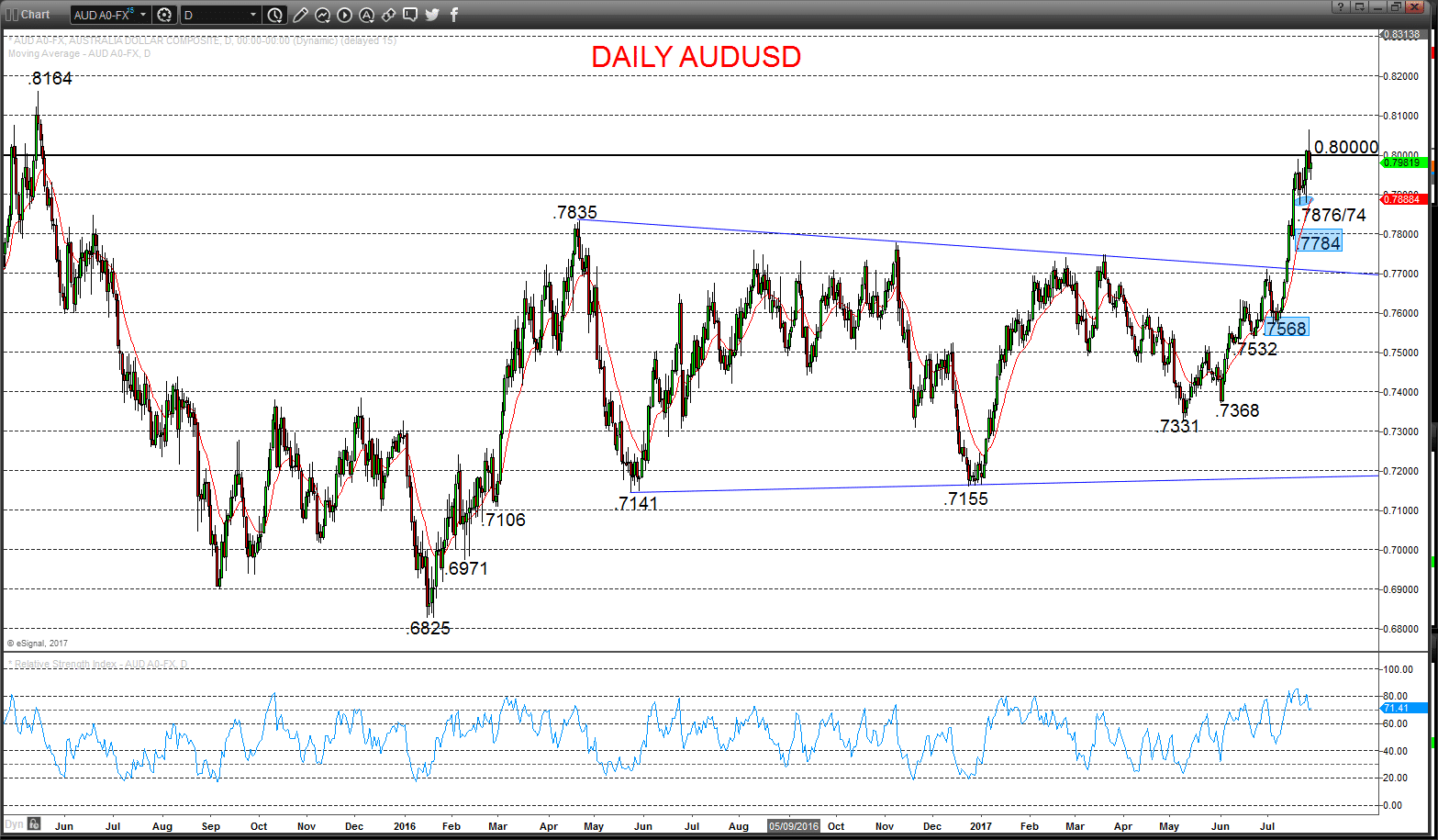
Task: Open the alerts 'A' circle icon
Action: pos(367,15)
